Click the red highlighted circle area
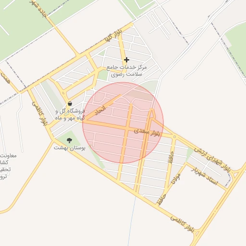 pyautogui.click(x=123, y=123)
